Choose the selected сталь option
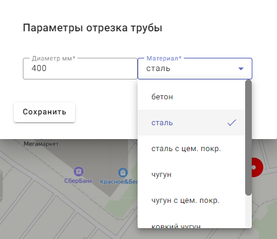Image resolution: width=277 pixels, height=239 pixels. pyautogui.click(x=191, y=123)
